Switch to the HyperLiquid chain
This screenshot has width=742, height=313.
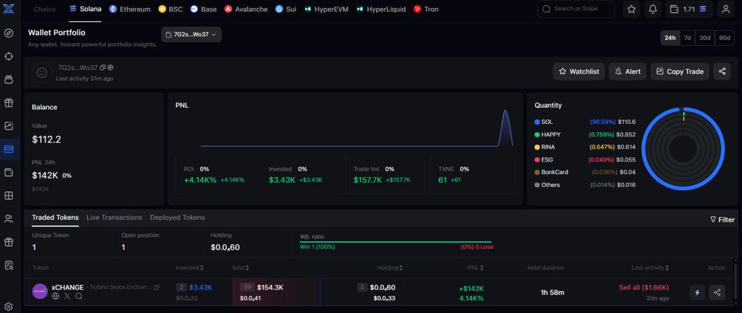tap(382, 9)
